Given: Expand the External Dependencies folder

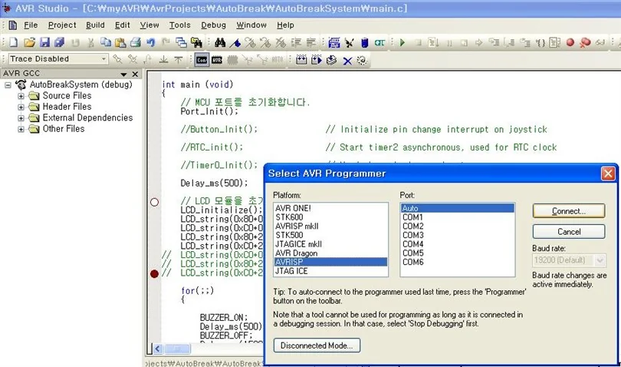Looking at the screenshot, I should tap(21, 118).
